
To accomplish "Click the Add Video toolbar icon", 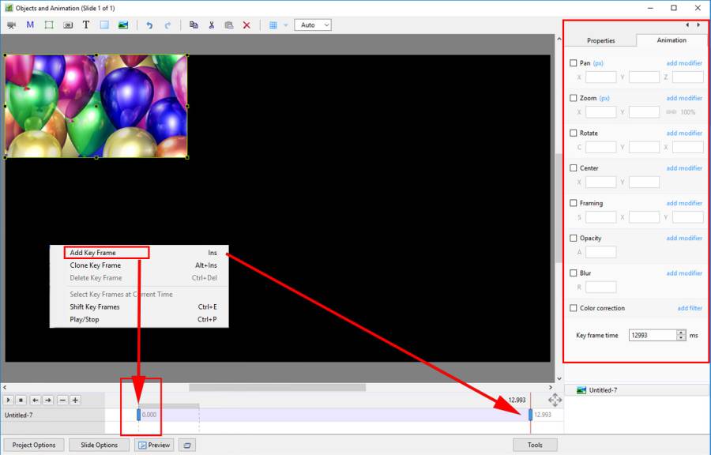I will 11,25.
